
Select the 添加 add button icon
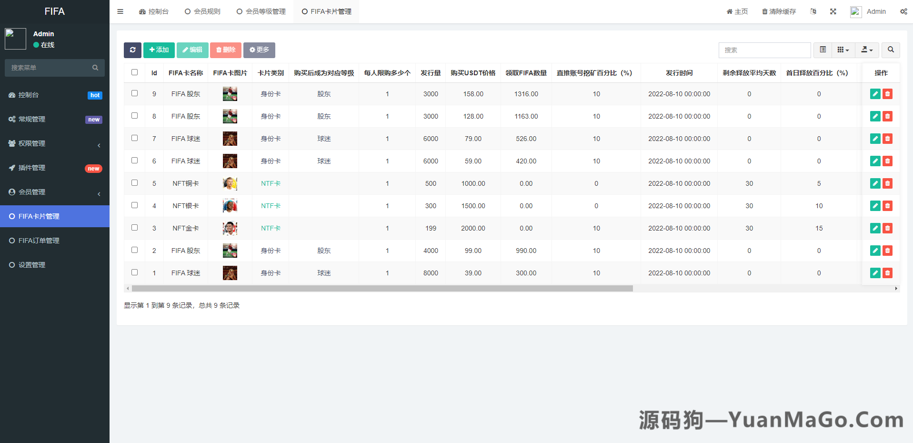[x=159, y=50]
